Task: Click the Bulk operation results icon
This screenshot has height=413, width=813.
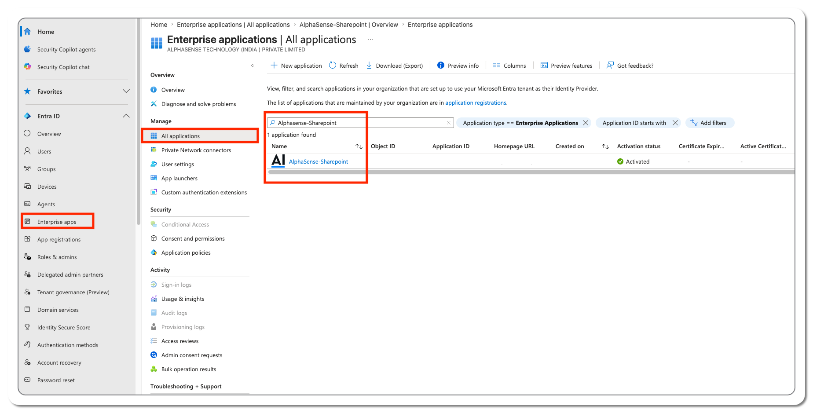Action: tap(154, 369)
